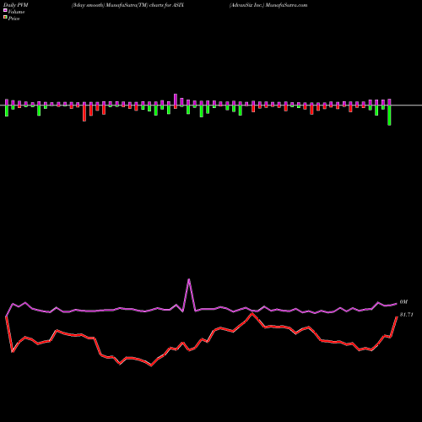
Task: Click the MunafaSutra charts for ASIX heading
Action: point(127,5)
